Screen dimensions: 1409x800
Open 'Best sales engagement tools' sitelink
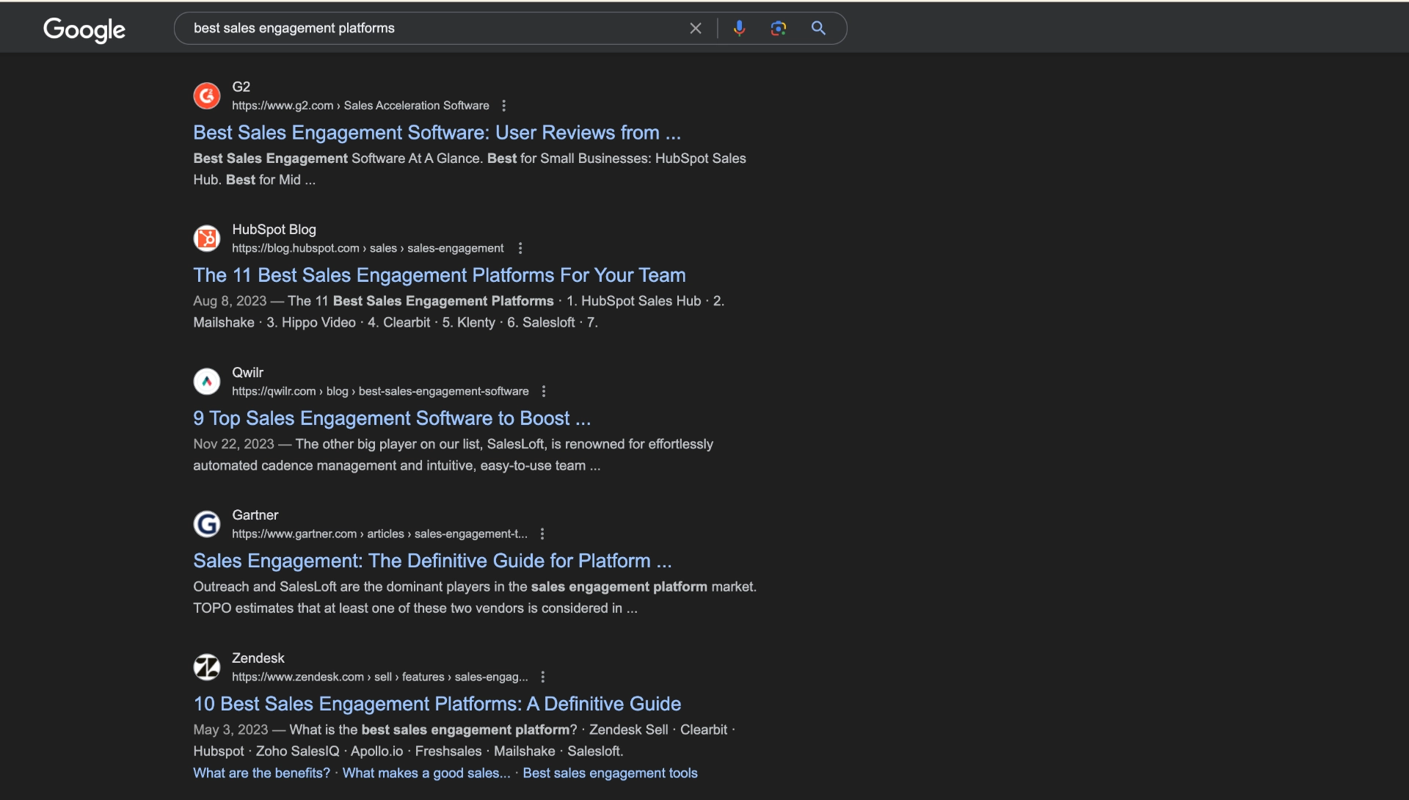(610, 773)
